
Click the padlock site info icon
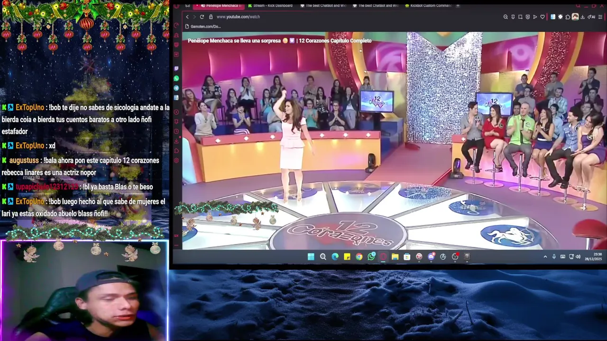[x=211, y=17]
